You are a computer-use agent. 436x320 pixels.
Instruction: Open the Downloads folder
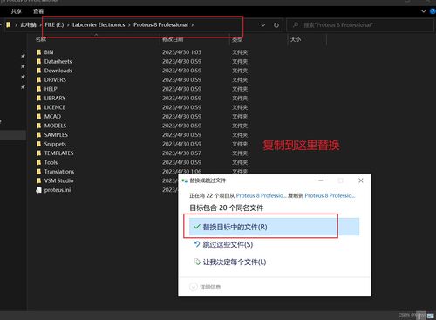pyautogui.click(x=58, y=71)
